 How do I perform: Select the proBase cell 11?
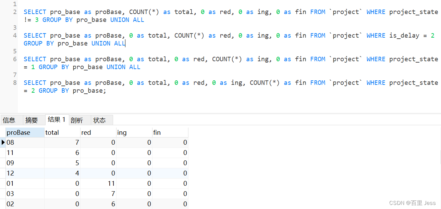point(25,153)
